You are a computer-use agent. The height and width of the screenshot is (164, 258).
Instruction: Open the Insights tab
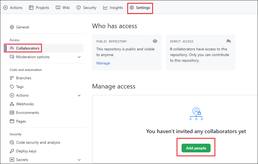click(113, 8)
